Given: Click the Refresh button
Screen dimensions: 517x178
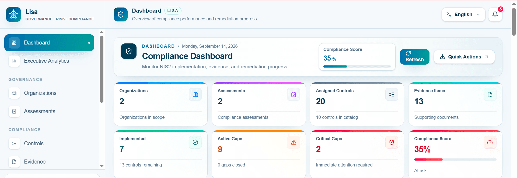Looking at the screenshot, I should pyautogui.click(x=415, y=57).
